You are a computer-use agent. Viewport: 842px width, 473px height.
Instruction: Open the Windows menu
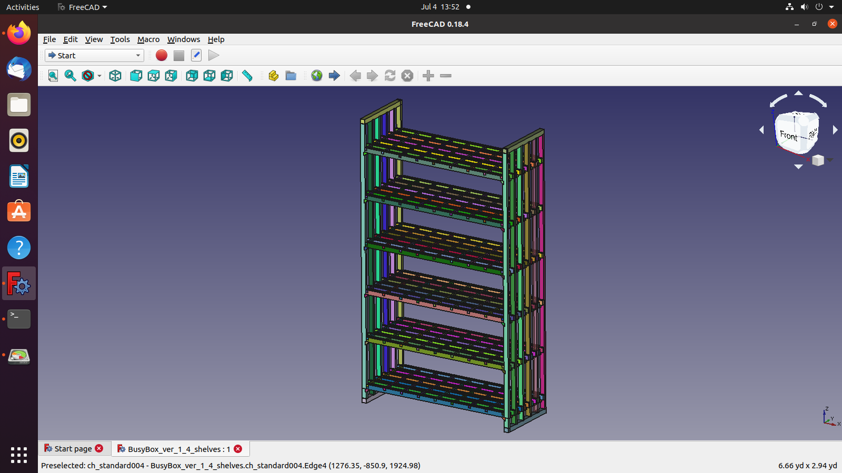(x=183, y=39)
